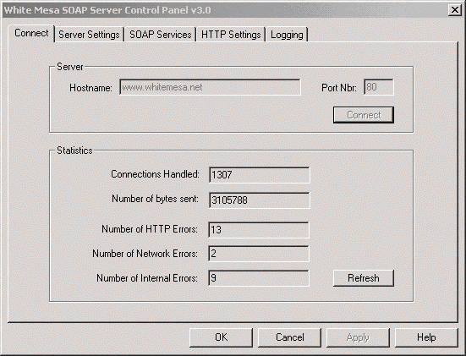Click the Connections Handled: label

click(x=155, y=174)
